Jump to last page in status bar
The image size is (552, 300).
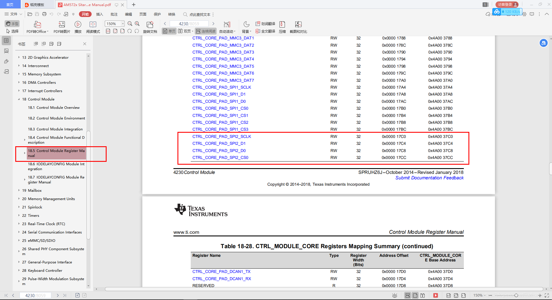click(65, 295)
